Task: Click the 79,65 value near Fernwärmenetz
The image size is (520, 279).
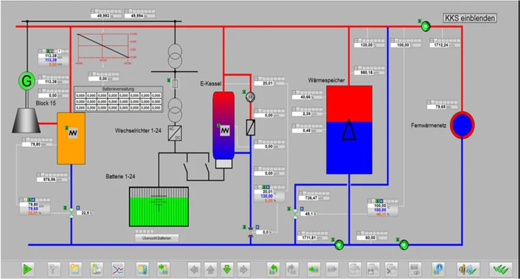Action: 442,107
